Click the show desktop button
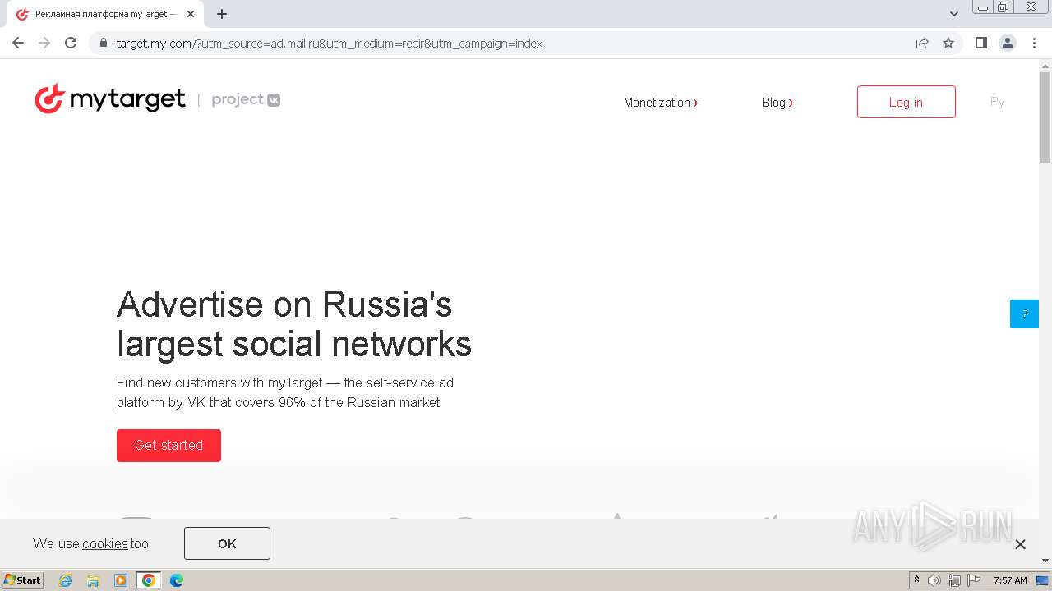Viewport: 1052px width, 591px height. pyautogui.click(x=1043, y=580)
